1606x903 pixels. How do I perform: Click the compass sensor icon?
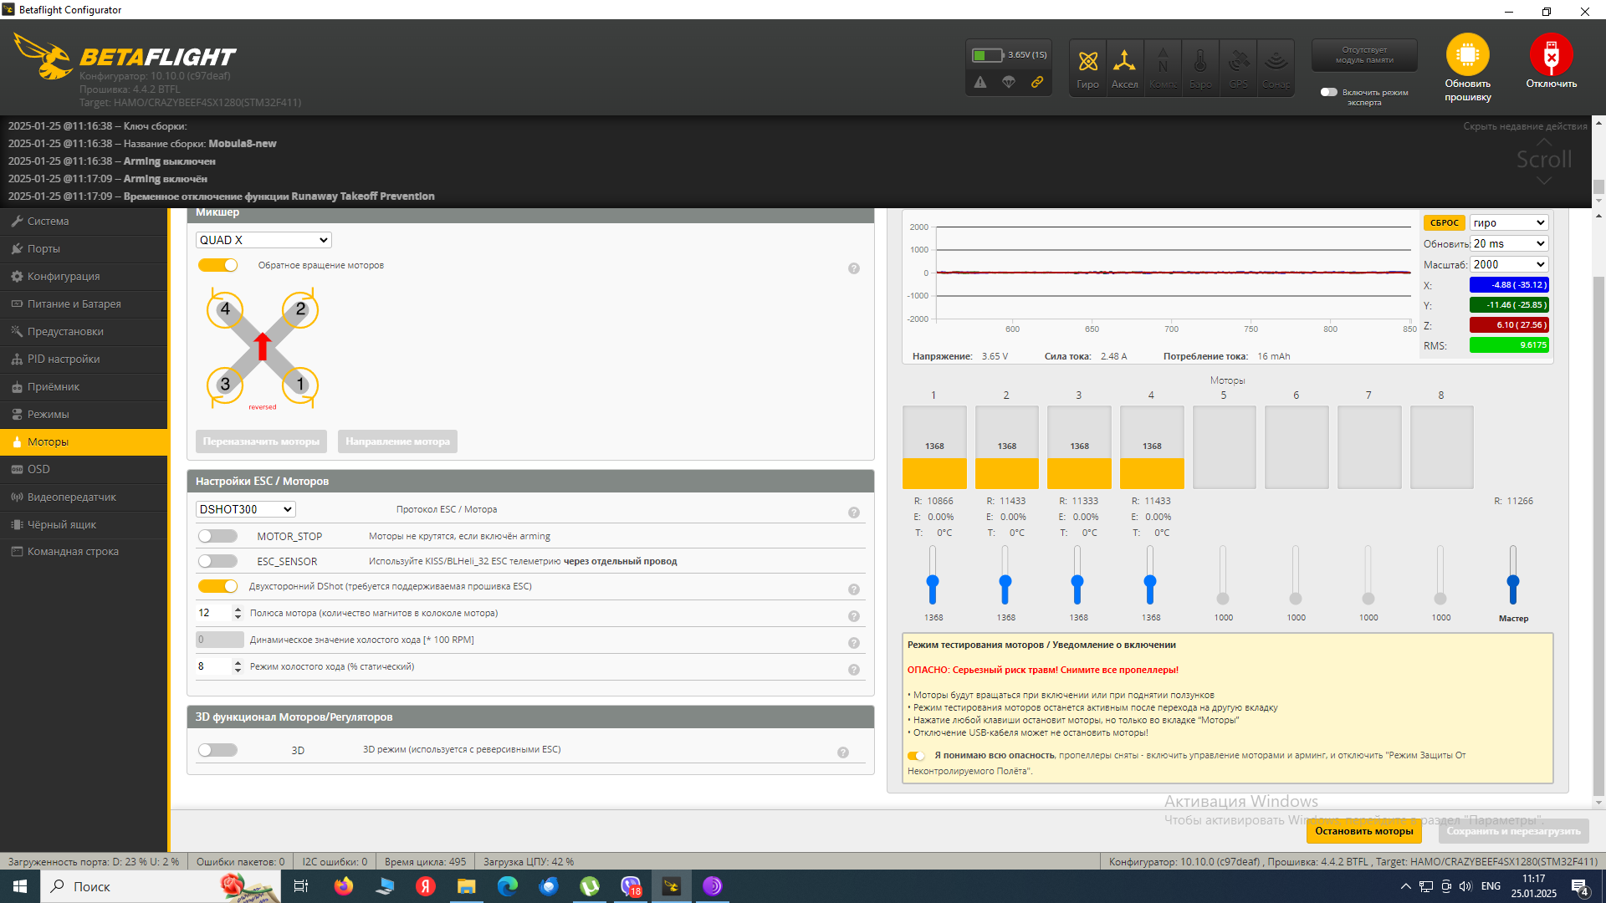click(1163, 68)
